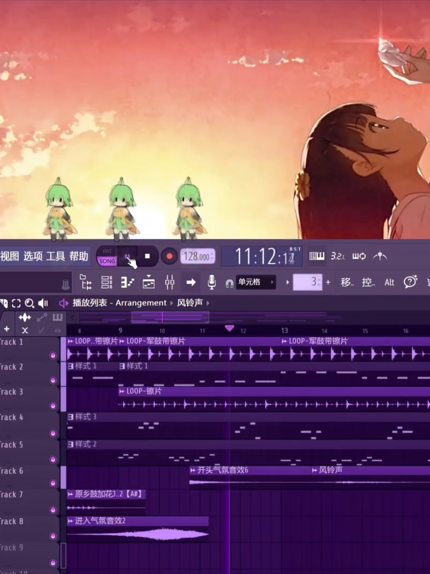This screenshot has height=574, width=430.
Task: Open the mixer faders icon
Action: tap(170, 282)
